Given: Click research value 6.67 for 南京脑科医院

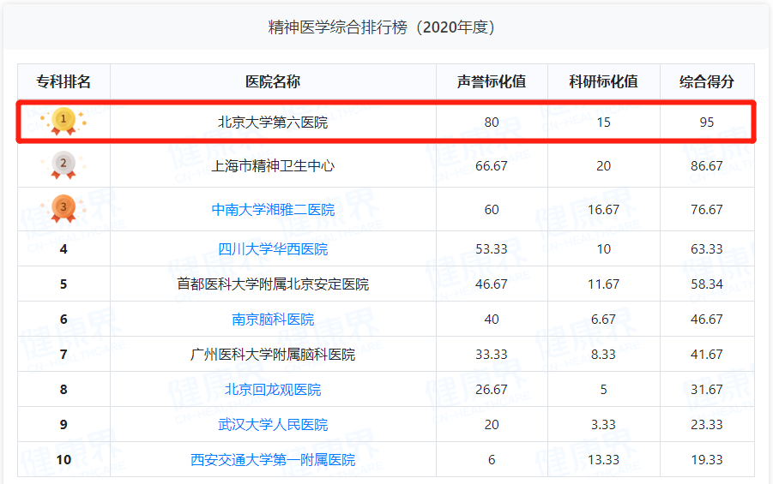Looking at the screenshot, I should (x=603, y=320).
